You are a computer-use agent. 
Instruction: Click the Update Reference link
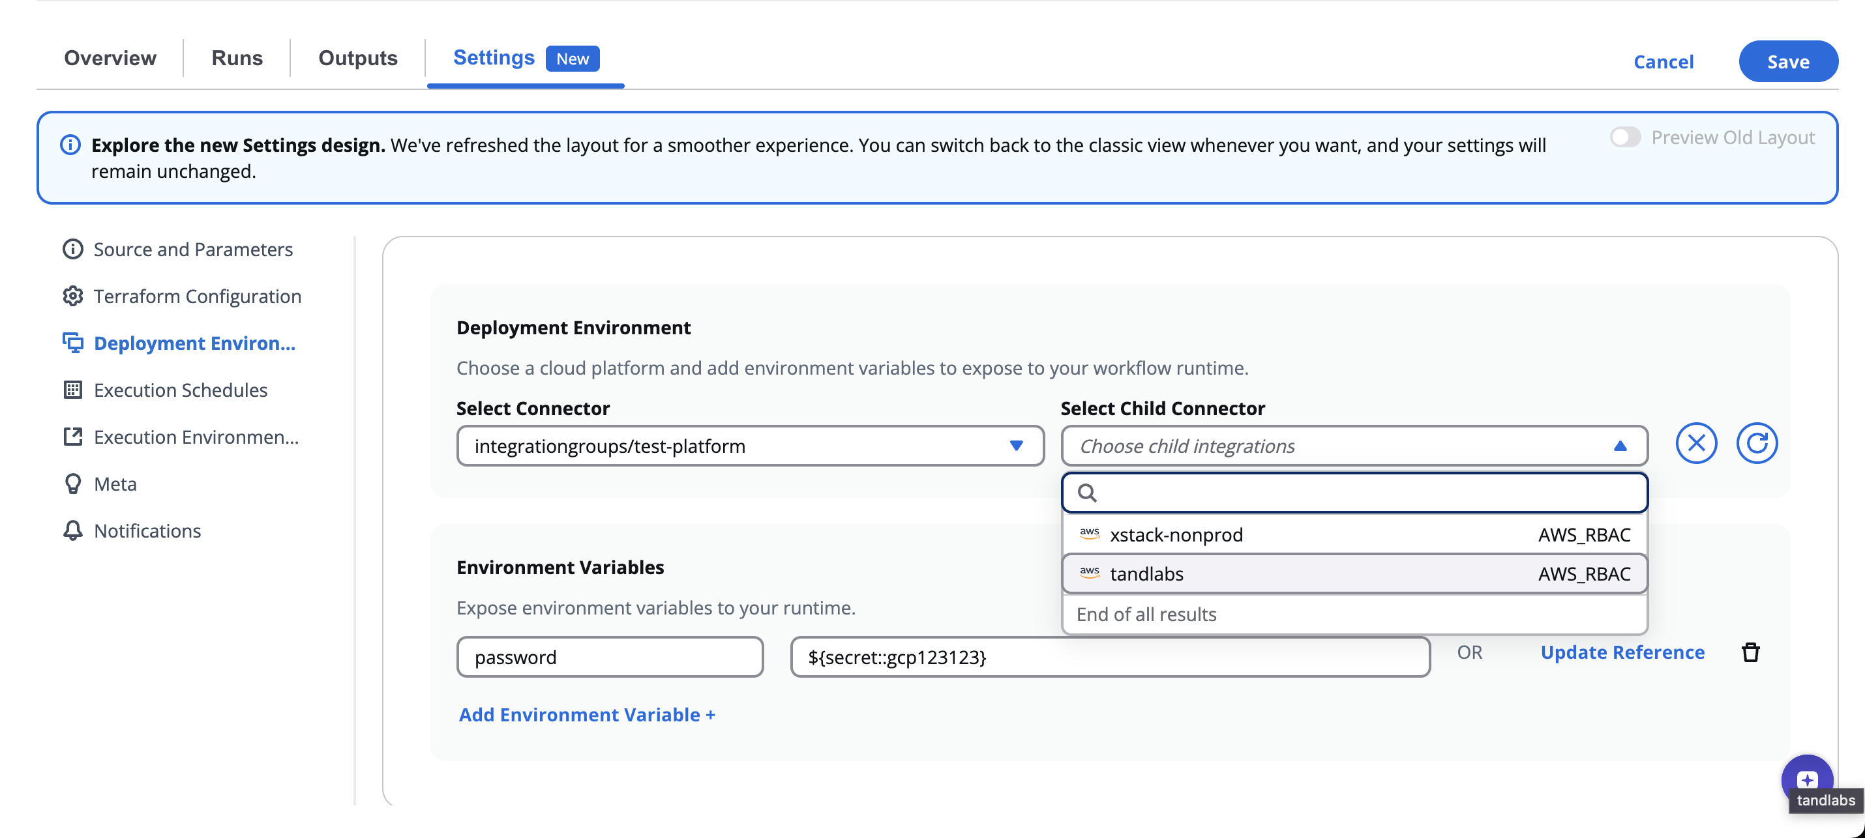[1622, 652]
